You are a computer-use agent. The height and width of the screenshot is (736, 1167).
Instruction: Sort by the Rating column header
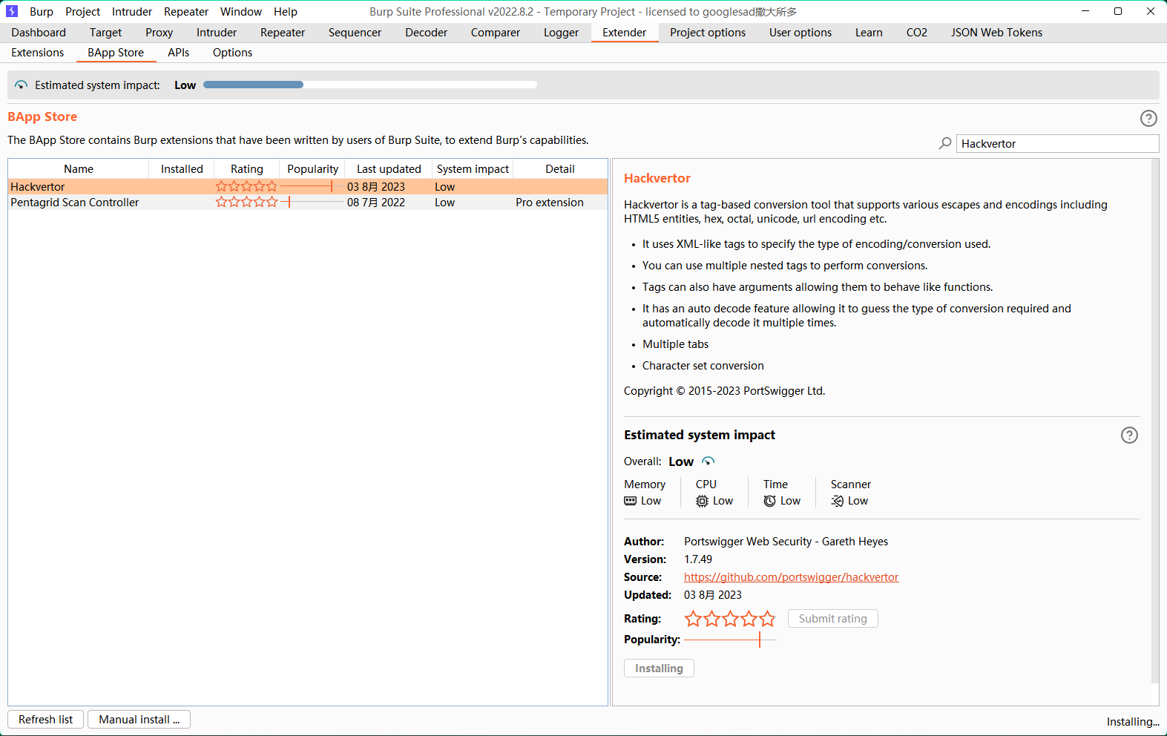(247, 169)
